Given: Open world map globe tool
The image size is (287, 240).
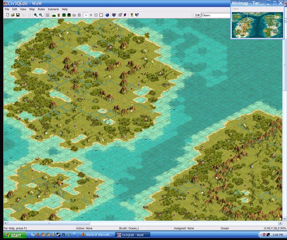Looking at the screenshot, I should [107, 15].
